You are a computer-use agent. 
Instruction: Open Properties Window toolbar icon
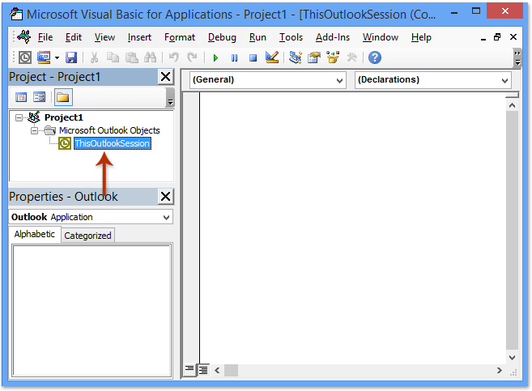coord(314,57)
